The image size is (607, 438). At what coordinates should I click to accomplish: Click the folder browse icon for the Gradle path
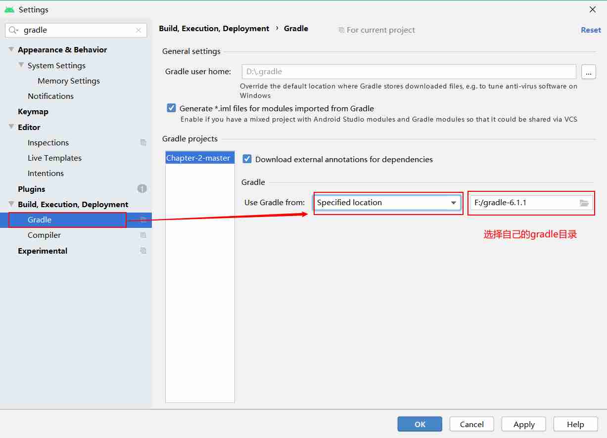tap(584, 203)
